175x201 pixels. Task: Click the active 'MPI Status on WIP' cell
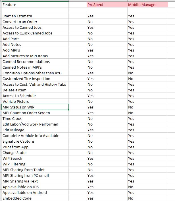click(x=35, y=107)
